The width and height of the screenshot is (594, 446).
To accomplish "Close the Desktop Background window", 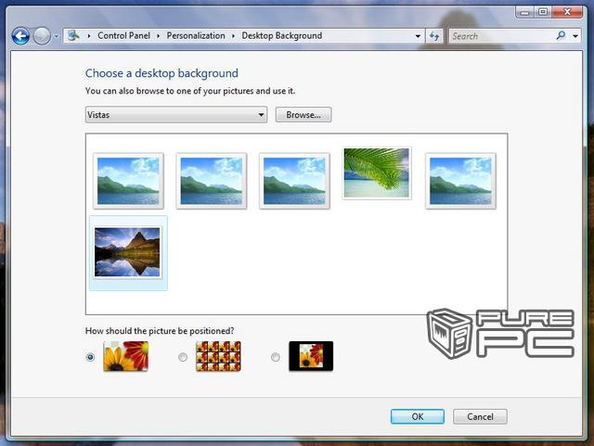I will (x=567, y=12).
